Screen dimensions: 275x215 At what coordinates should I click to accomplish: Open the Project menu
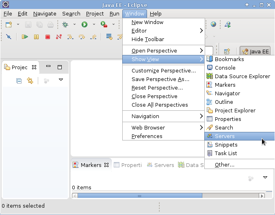tap(95, 14)
